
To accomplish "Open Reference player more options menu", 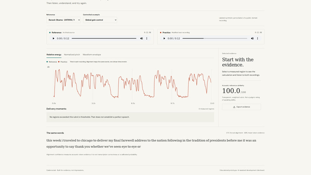I will coord(147,39).
